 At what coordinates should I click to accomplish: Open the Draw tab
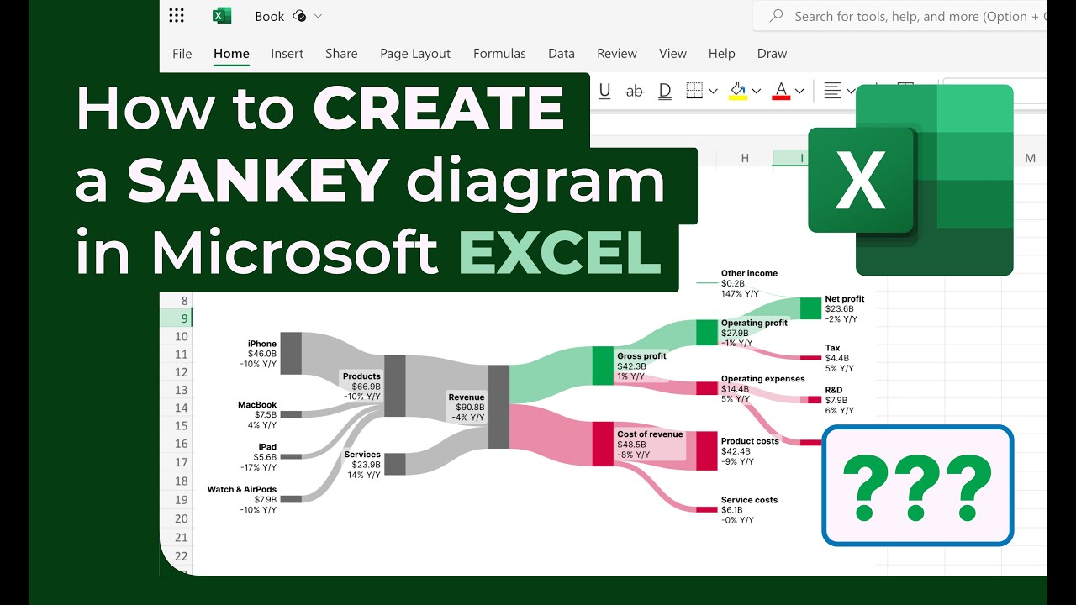click(772, 53)
